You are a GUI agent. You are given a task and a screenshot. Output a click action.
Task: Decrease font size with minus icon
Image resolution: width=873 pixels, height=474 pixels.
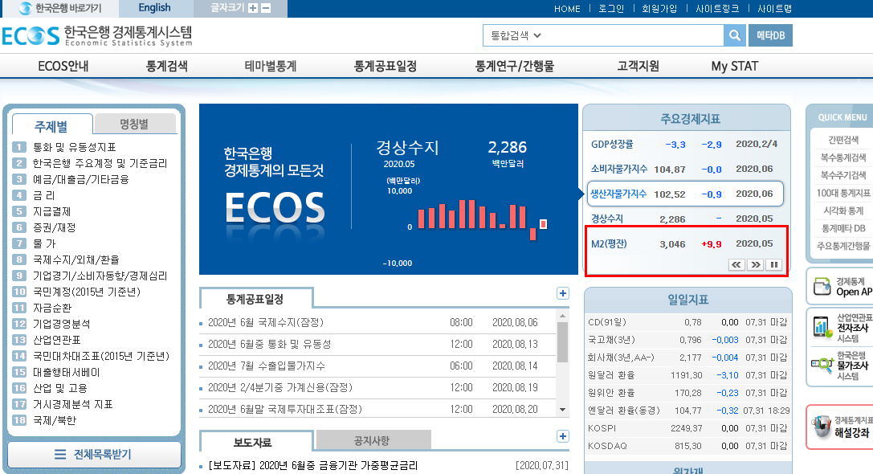click(266, 8)
